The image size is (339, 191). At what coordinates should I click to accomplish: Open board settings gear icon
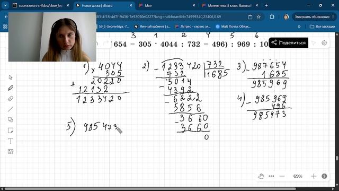[324, 43]
